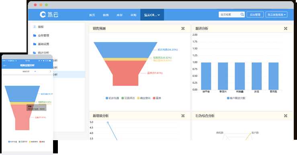Click the 赢单 percentage label on funnel
297x155 pixels.
tap(155, 73)
